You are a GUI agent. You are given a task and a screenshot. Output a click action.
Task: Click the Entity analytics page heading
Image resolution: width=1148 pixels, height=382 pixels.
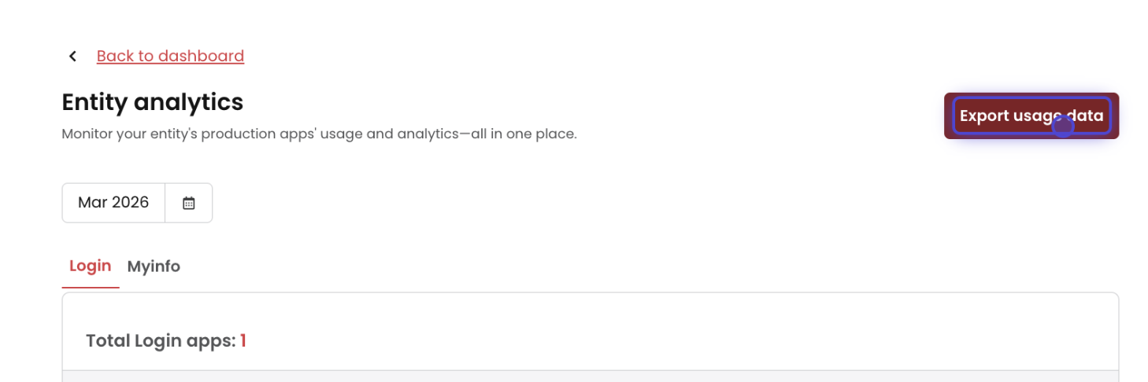[152, 102]
